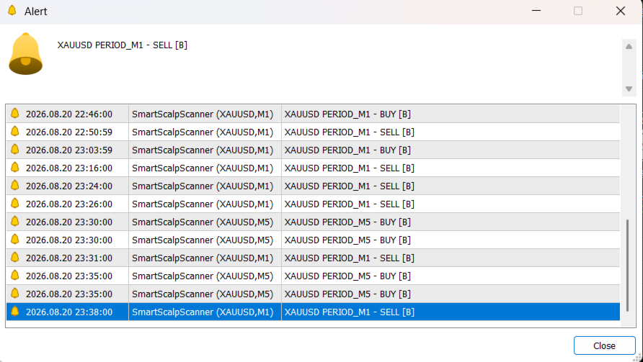Click the bell icon on the 23:03:59 row
Screen dimensions: 643x362
pos(14,150)
